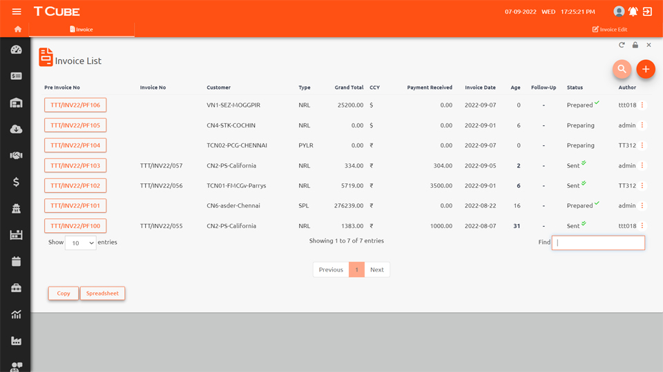Switch to the Invoice tab
The width and height of the screenshot is (663, 372).
pos(81,30)
